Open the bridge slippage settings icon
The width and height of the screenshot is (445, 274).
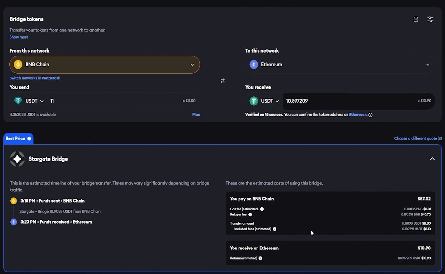tap(430, 19)
